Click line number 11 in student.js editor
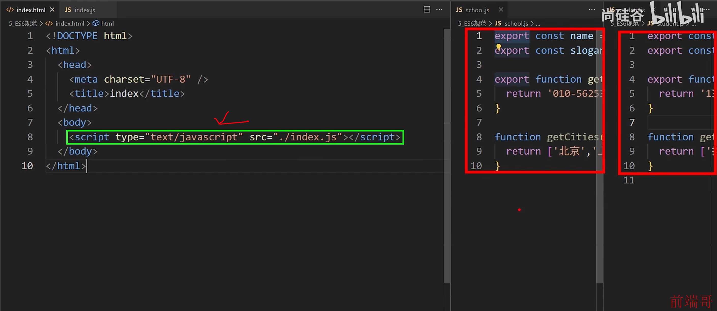717x311 pixels. coord(629,180)
